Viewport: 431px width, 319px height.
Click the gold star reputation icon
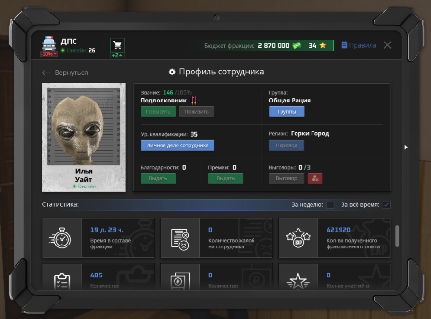point(323,45)
